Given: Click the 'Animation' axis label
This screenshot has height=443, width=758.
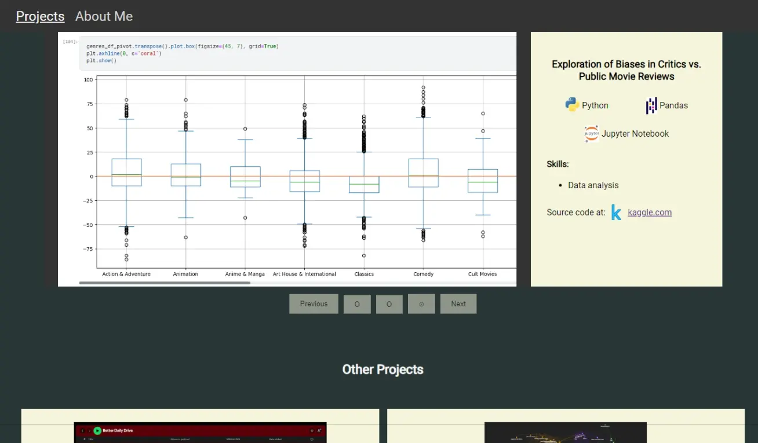Looking at the screenshot, I should pyautogui.click(x=185, y=274).
